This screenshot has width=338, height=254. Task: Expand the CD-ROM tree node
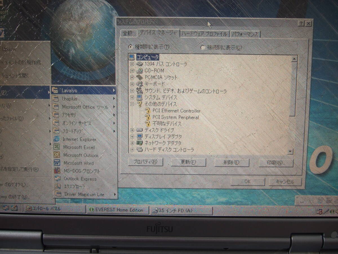[132, 71]
